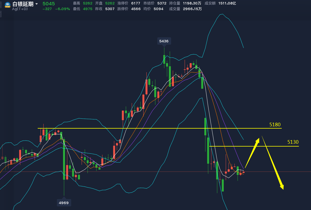Click the 跌停价 value 4566
Screen dimensions: 311x210
(x=136, y=9)
